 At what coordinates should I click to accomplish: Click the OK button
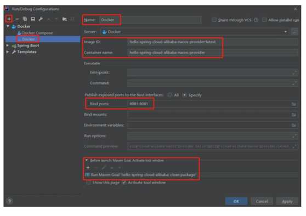click(x=236, y=201)
